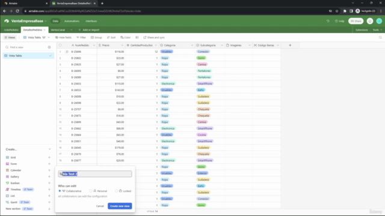Expand the tables list chevron

pyautogui.click(x=71, y=30)
